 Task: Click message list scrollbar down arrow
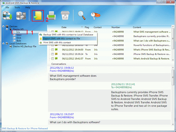[x=173, y=60]
